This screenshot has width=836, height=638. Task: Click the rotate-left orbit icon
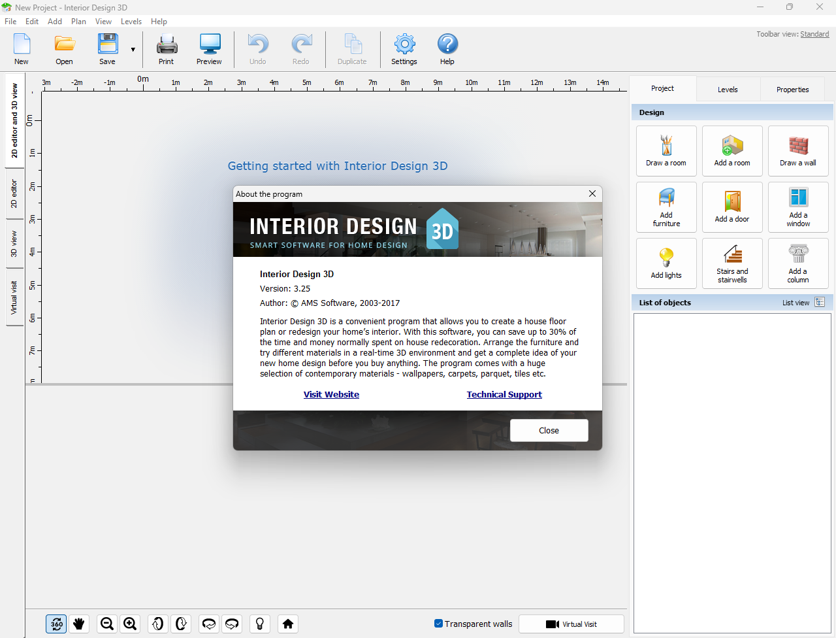pos(209,624)
